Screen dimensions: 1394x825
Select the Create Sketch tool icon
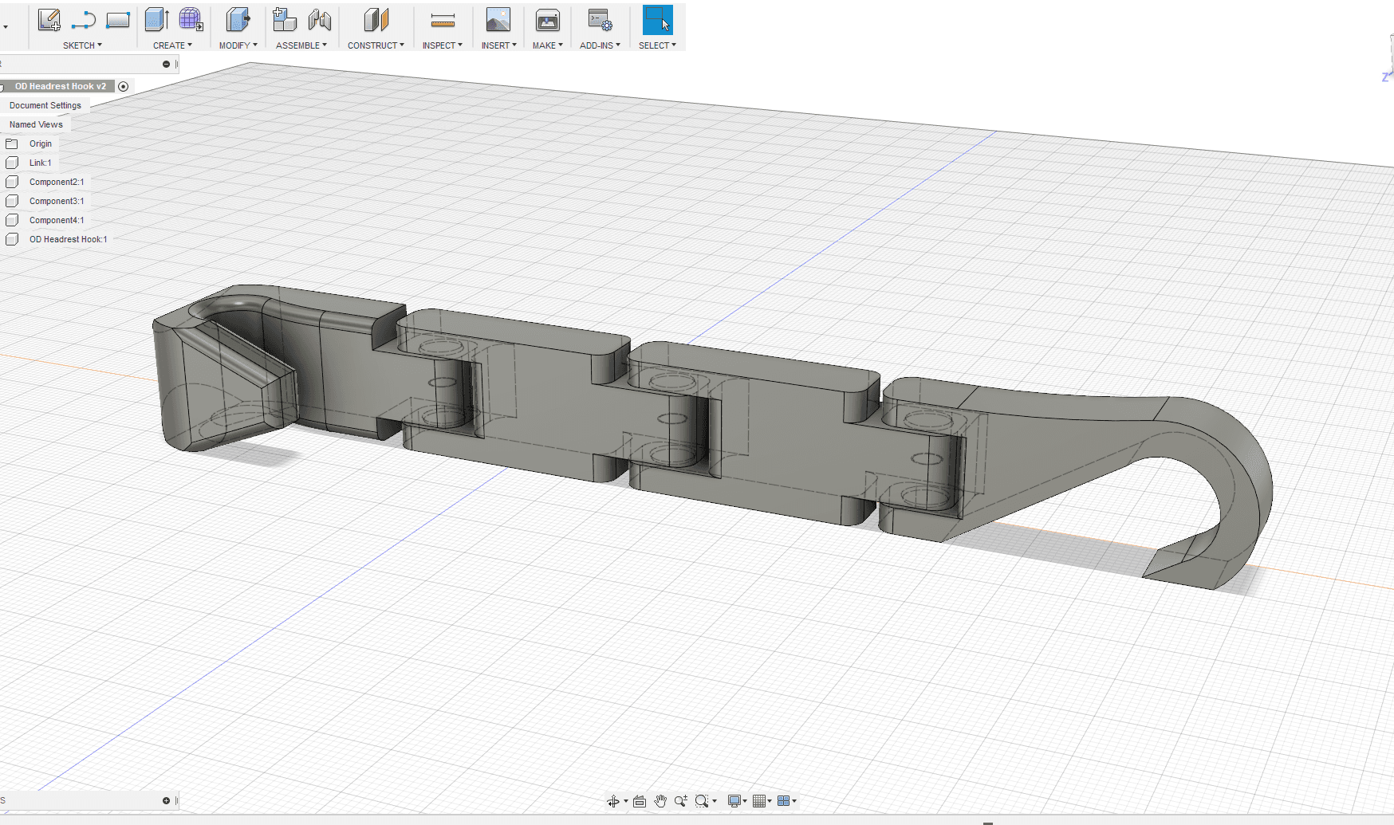(x=49, y=21)
